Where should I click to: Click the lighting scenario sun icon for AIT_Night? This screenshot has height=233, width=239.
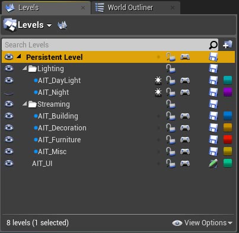point(158,92)
